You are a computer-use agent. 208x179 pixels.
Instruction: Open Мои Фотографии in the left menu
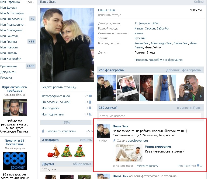click(12, 13)
